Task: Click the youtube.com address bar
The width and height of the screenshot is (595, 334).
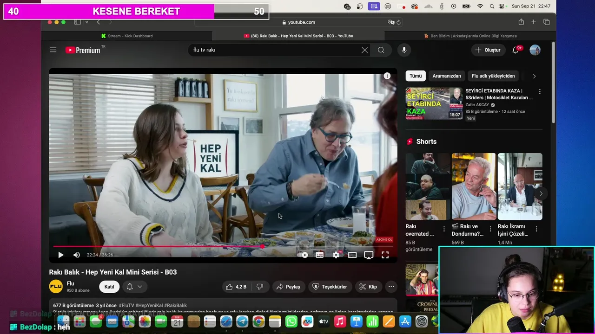Action: 297,22
